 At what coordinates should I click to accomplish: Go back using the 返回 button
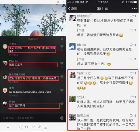(73, 8)
